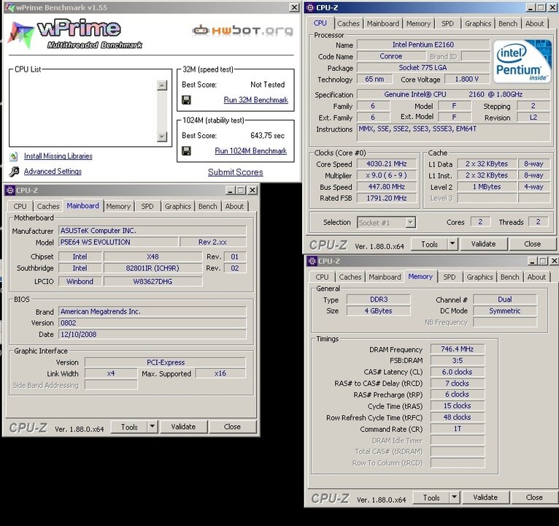The height and width of the screenshot is (526, 559).
Task: Click the CPU-Z Memory window title icon
Action: click(x=312, y=261)
